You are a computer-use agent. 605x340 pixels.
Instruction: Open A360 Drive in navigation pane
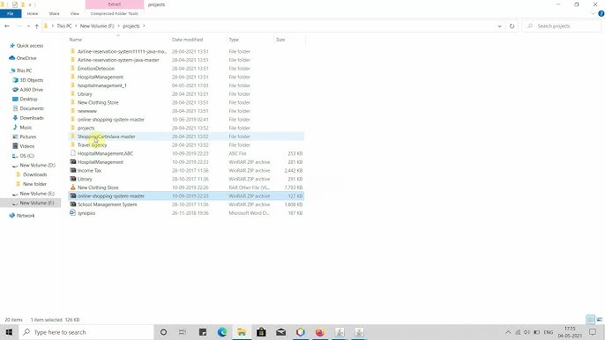click(x=31, y=90)
